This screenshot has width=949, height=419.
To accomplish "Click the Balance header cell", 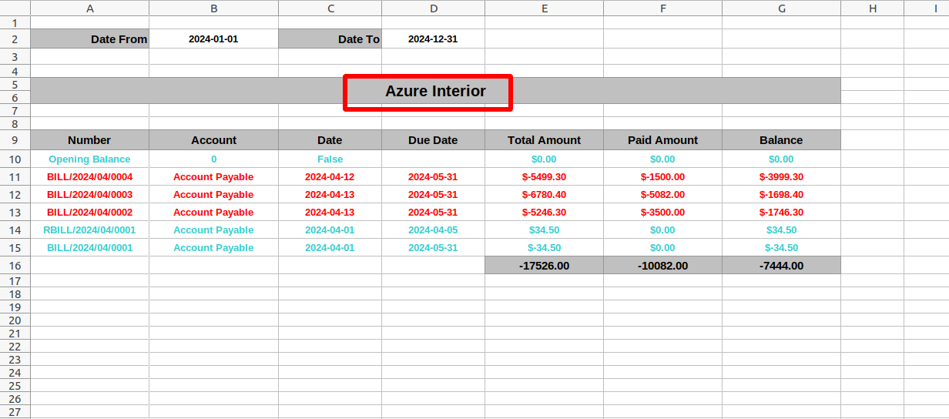I will tap(781, 140).
